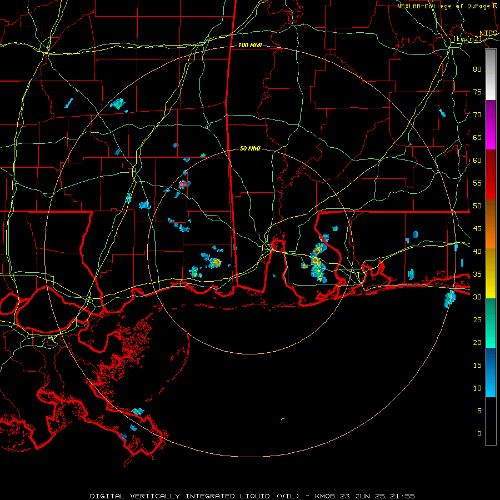Click the blue segment of the color scale
This screenshot has height=500, width=500.
491,372
